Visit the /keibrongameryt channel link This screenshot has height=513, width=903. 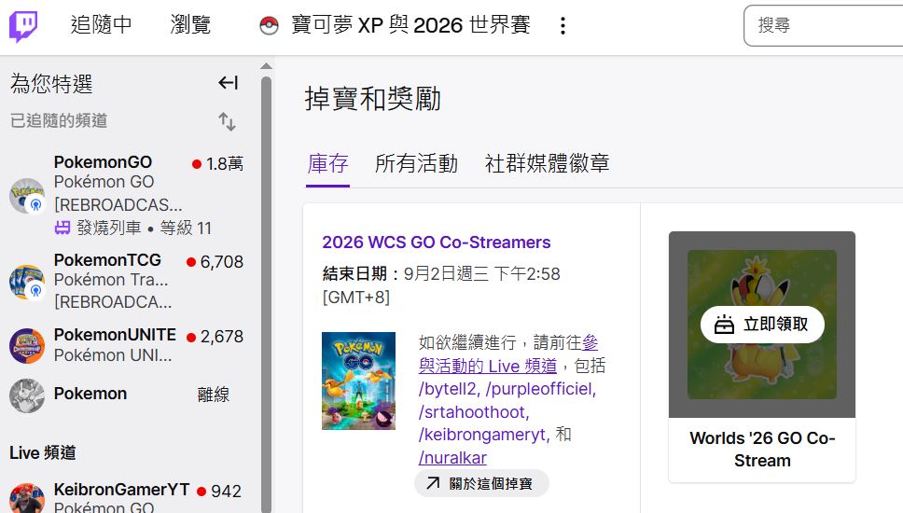(x=484, y=434)
